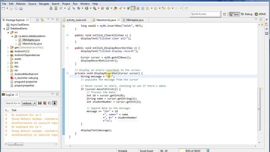
Task: Expand the Android Dependencies node
Action: point(8,55)
